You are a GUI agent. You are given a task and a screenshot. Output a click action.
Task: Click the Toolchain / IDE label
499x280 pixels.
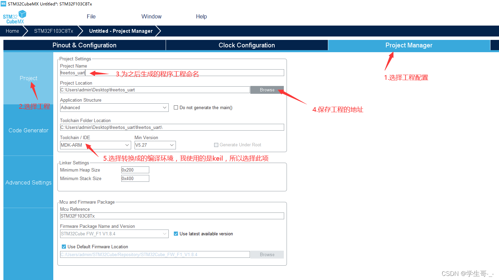(x=75, y=137)
